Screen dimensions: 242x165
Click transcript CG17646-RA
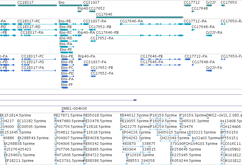pyautogui.click(x=131, y=21)
